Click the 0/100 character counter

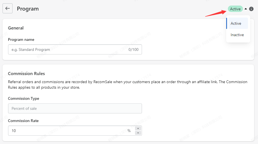point(133,49)
